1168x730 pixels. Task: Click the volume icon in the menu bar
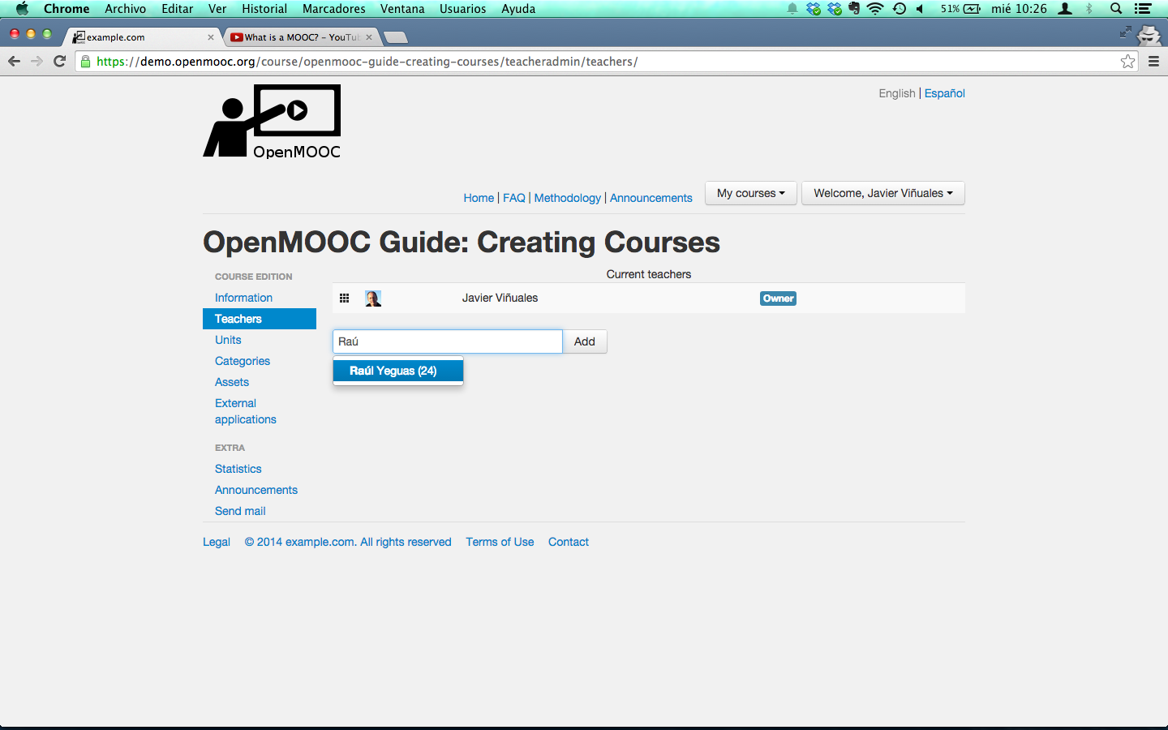(x=921, y=9)
